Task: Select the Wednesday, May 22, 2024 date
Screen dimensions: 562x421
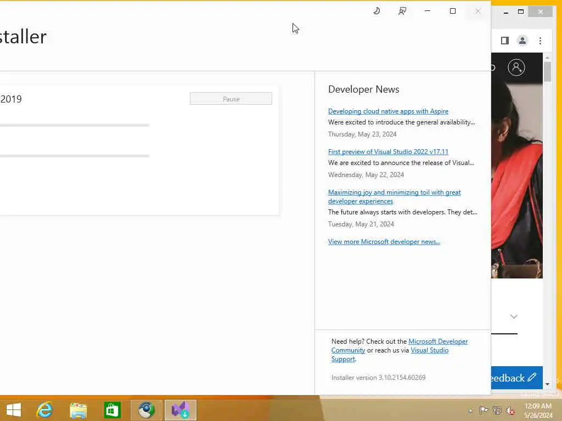Action: click(x=366, y=175)
